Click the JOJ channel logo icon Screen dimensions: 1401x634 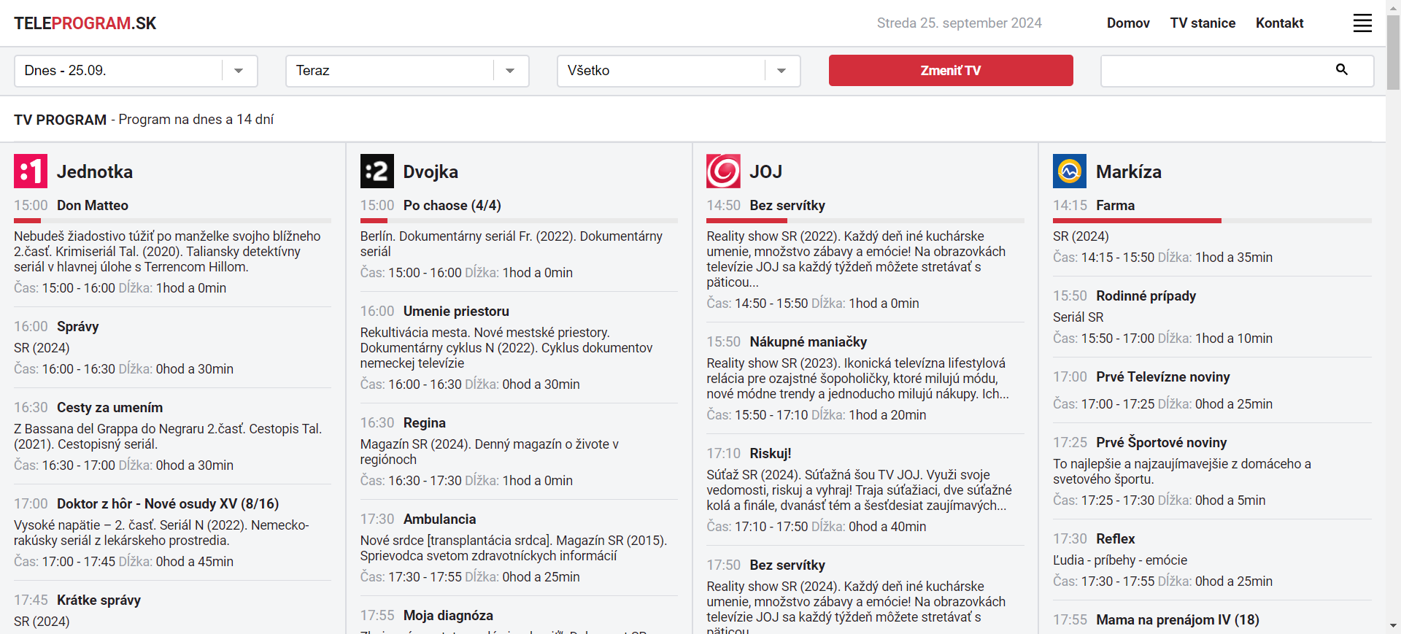pos(723,171)
